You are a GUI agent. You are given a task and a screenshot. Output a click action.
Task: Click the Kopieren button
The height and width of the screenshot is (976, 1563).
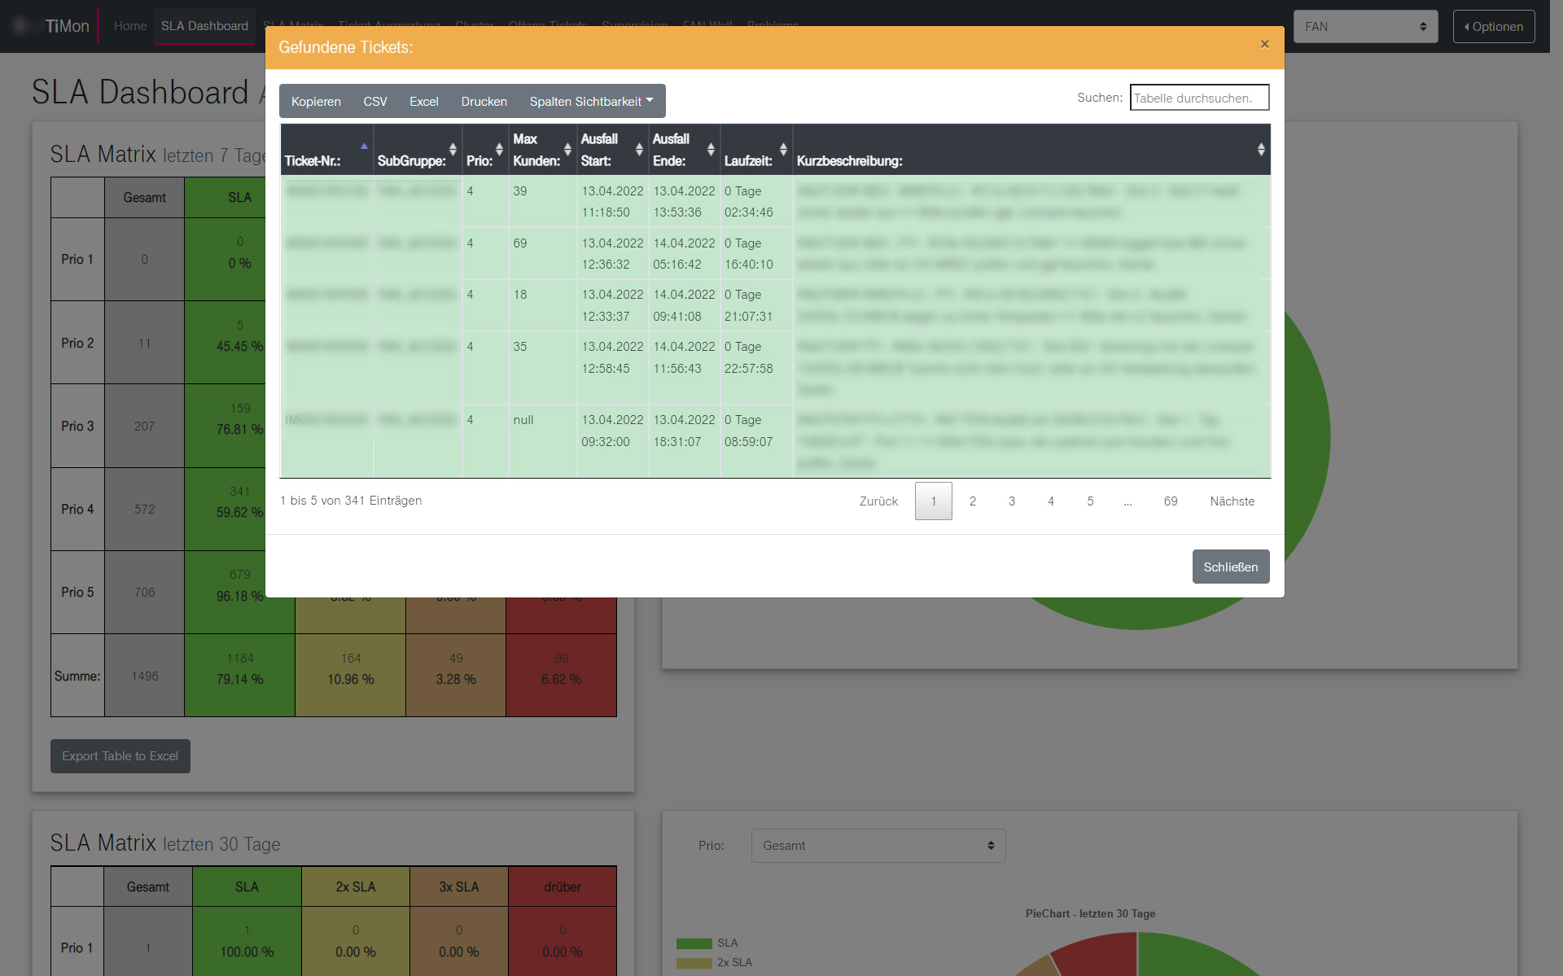(x=316, y=102)
